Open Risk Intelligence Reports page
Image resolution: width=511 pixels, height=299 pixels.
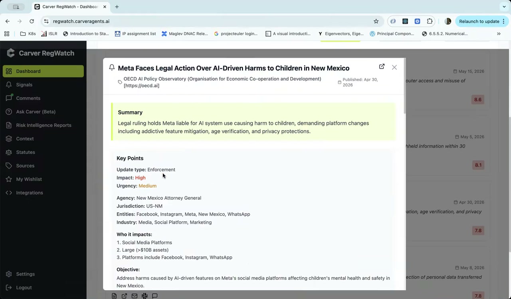(43, 125)
